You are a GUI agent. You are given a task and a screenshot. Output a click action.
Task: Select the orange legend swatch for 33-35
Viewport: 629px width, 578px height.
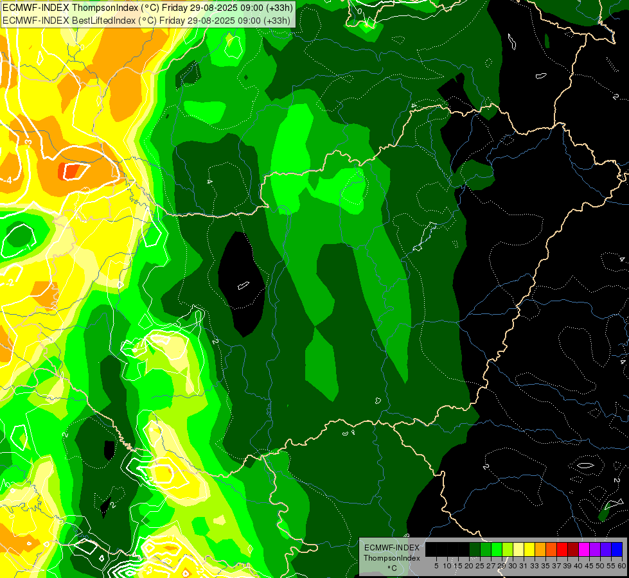(540, 549)
